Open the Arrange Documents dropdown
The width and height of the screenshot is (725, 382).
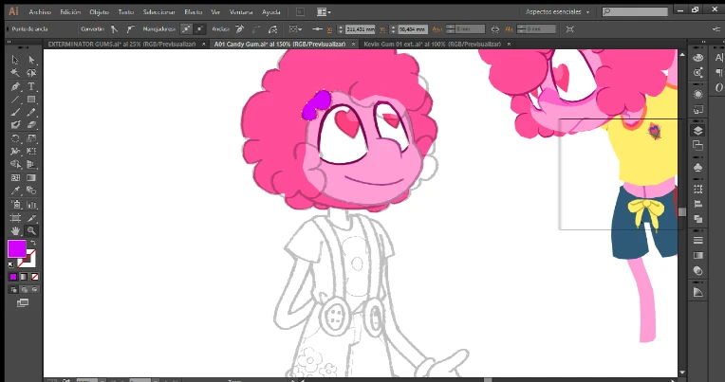322,12
